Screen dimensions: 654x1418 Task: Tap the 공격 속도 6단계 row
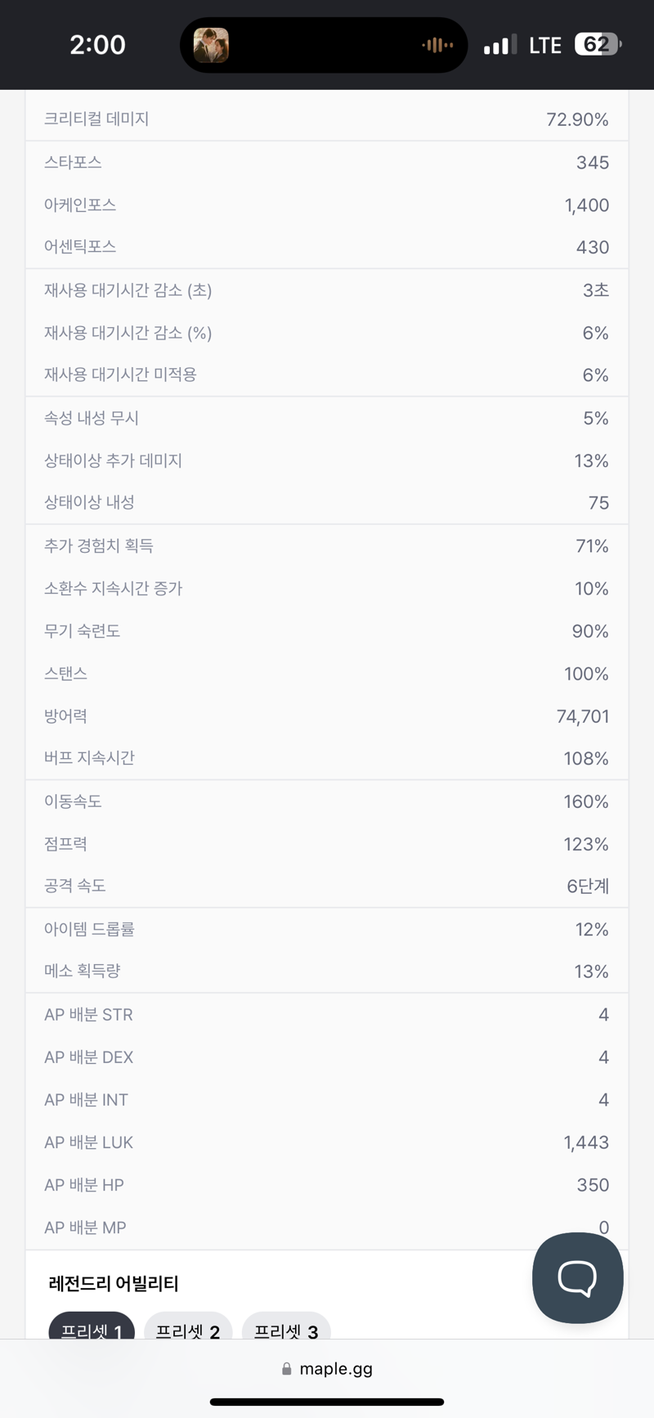click(327, 886)
